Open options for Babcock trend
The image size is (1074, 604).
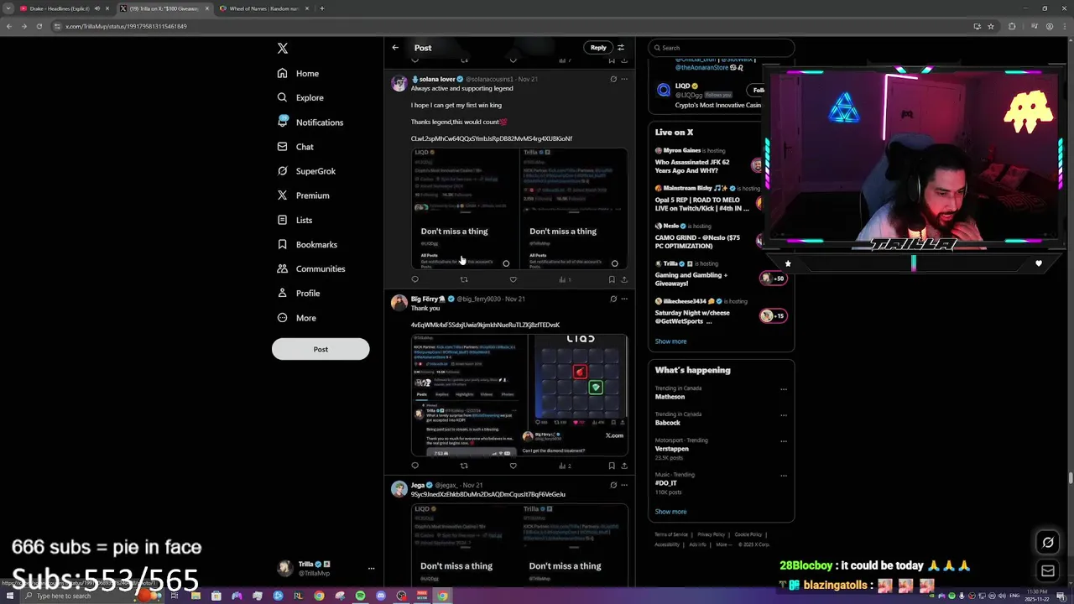784,414
